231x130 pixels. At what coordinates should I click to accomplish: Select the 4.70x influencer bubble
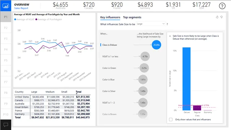(x=145, y=56)
